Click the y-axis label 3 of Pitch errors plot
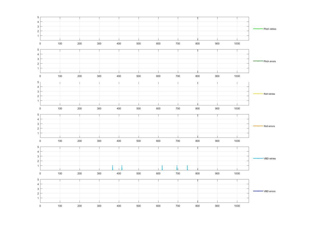The height and width of the screenshot is (228, 309). pos(38,59)
